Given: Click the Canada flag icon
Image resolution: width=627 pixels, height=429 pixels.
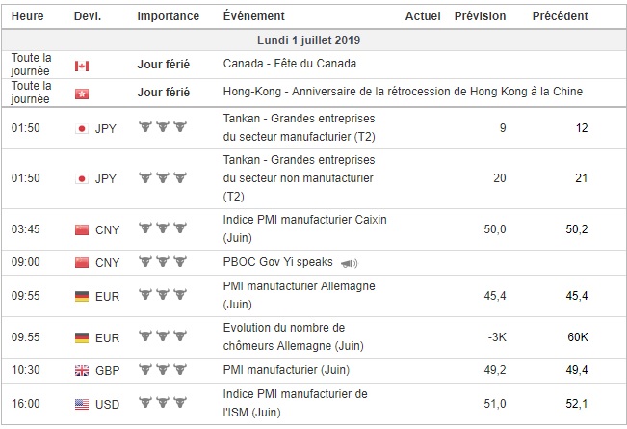Looking at the screenshot, I should pyautogui.click(x=82, y=66).
